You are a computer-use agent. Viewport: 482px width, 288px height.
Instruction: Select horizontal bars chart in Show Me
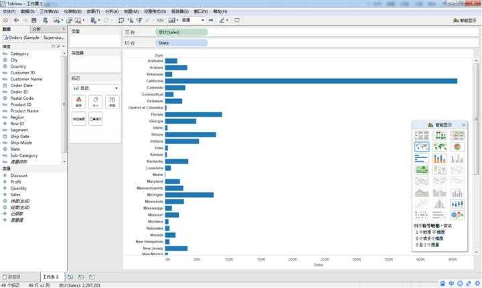pos(422,159)
